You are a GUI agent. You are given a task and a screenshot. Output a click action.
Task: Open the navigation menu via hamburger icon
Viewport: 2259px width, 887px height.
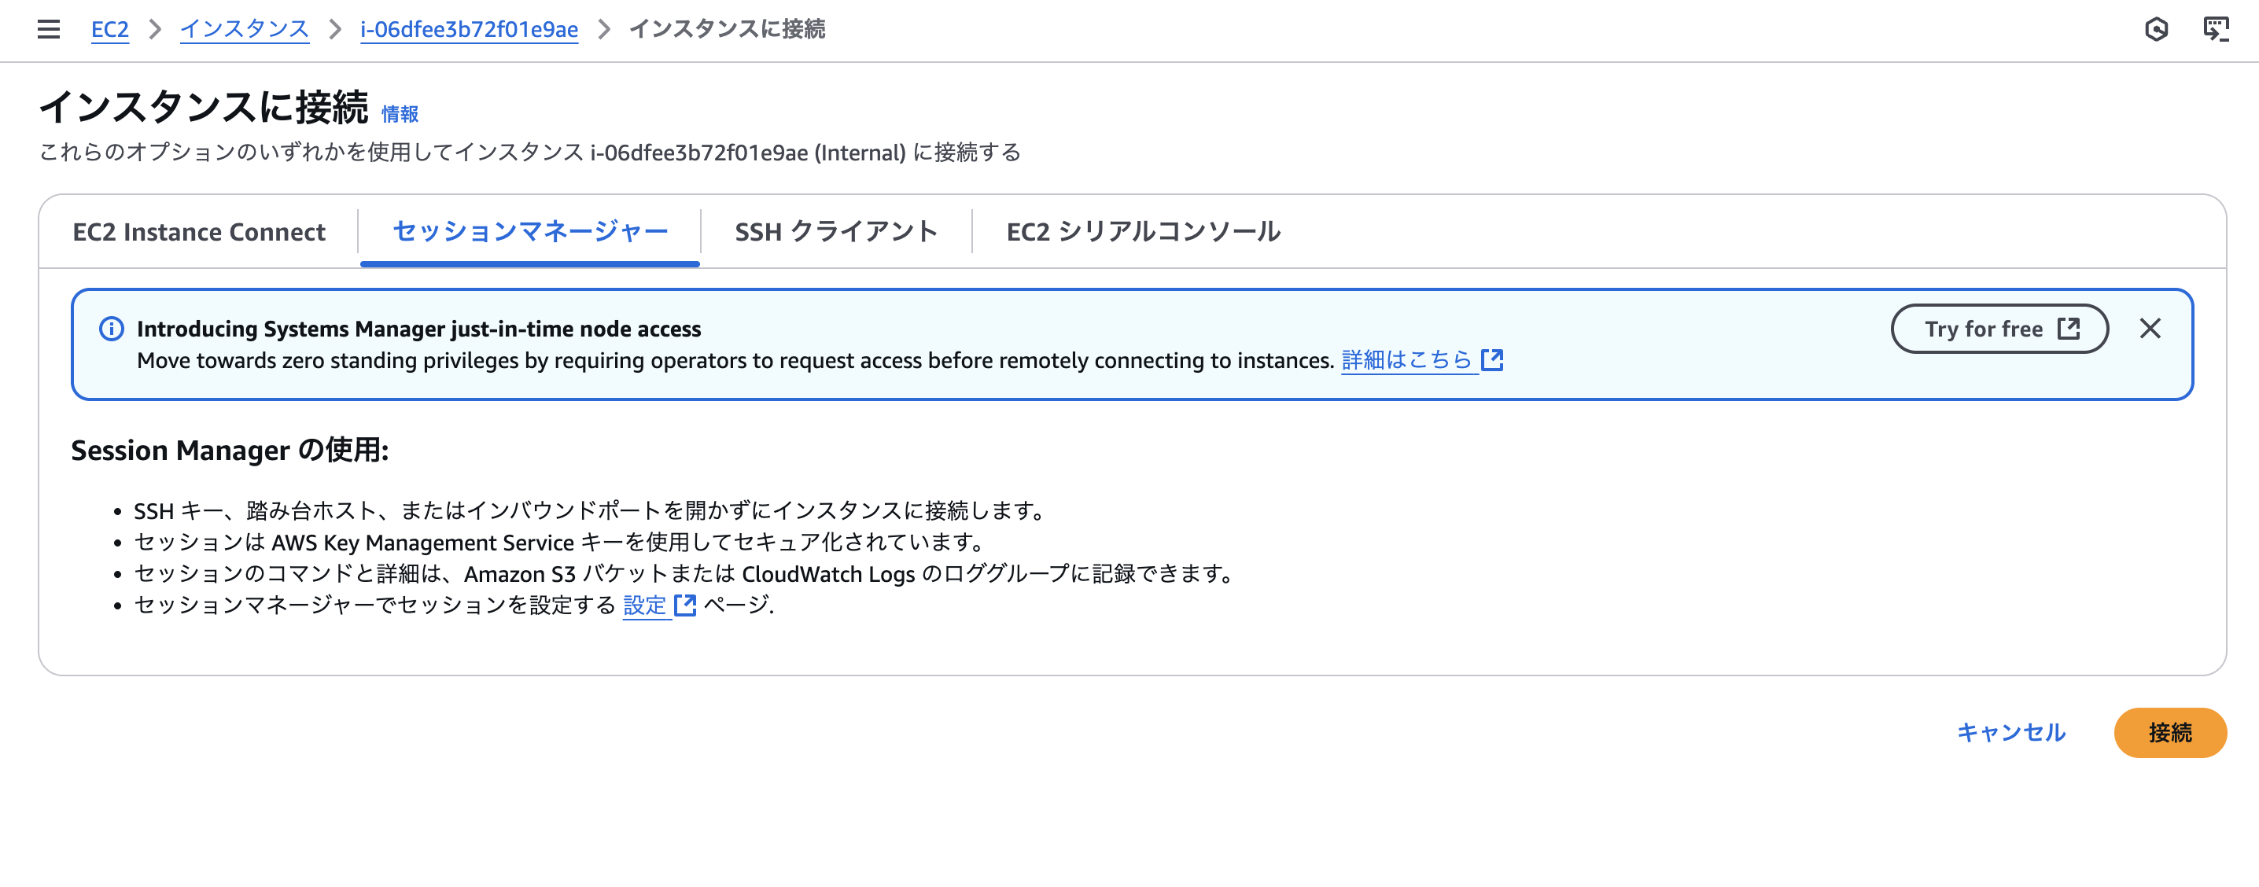tap(48, 29)
